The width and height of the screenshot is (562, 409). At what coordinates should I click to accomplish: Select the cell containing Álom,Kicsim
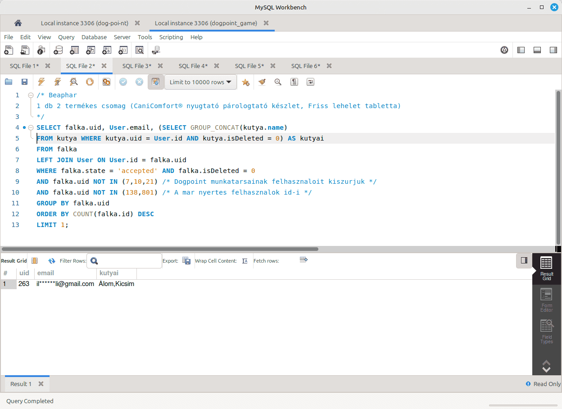coord(117,284)
